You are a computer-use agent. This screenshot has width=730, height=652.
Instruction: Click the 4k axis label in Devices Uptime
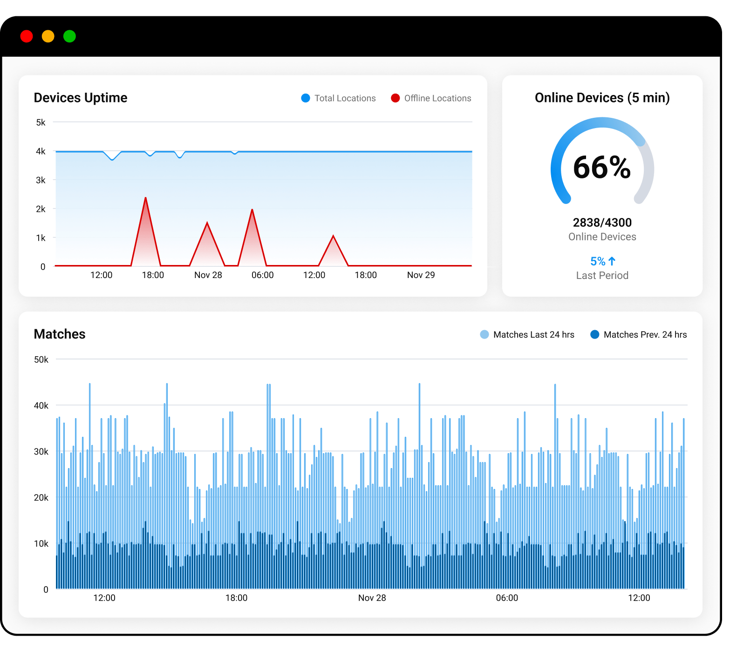(x=41, y=151)
